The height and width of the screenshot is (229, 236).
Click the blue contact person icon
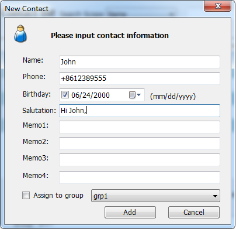pos(20,33)
